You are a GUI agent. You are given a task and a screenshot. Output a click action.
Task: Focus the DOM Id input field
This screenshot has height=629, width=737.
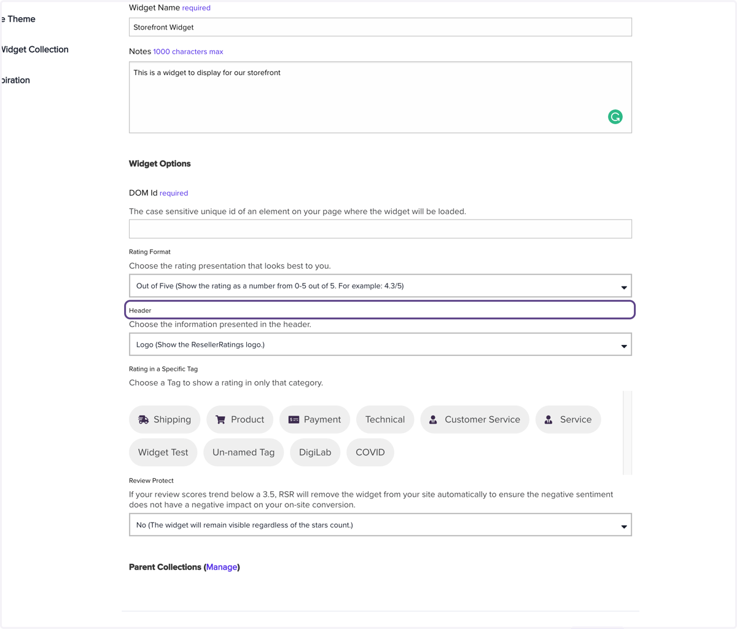(x=380, y=229)
